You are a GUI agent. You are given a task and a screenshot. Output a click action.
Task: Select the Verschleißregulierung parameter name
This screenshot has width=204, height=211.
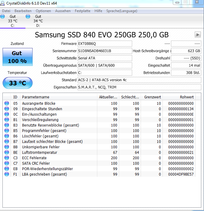click(40, 120)
